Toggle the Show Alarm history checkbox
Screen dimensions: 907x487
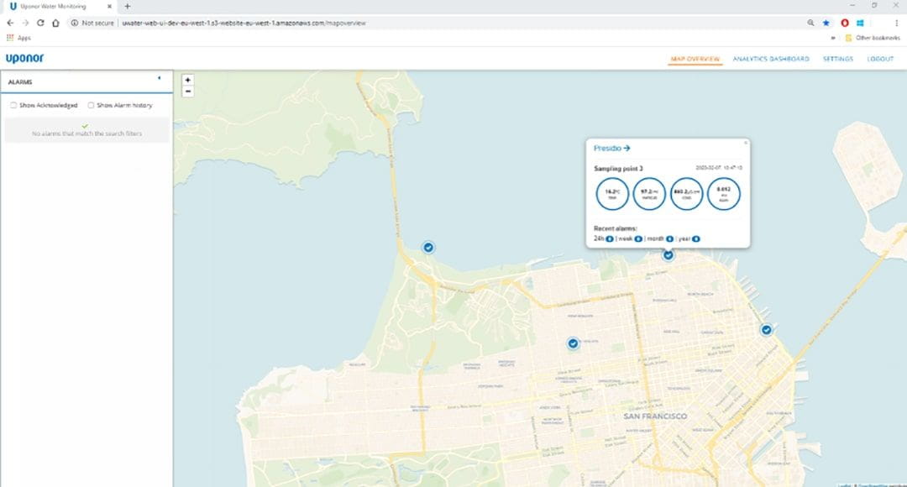tap(91, 106)
